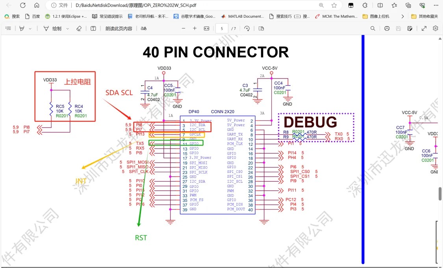Expand the bookmarks bar overflow chevron

tap(402, 17)
